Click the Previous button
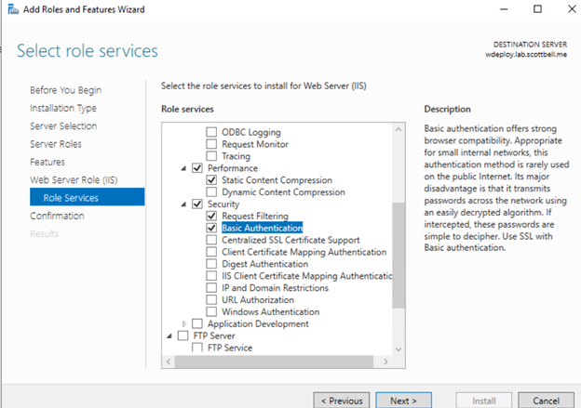This screenshot has height=408, width=581. tap(341, 401)
